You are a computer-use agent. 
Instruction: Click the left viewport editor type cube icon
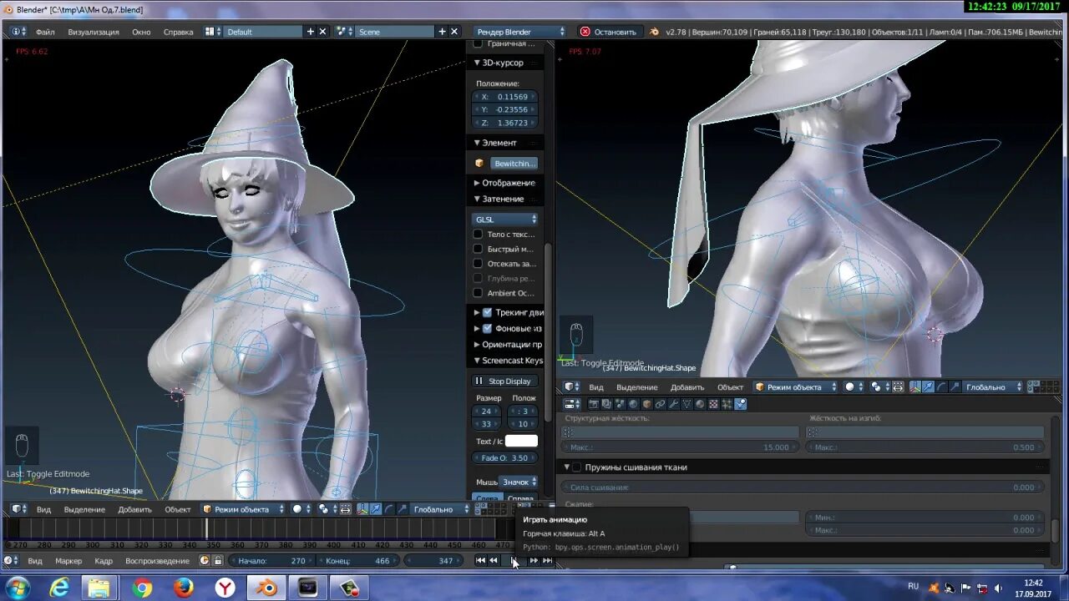(x=18, y=509)
